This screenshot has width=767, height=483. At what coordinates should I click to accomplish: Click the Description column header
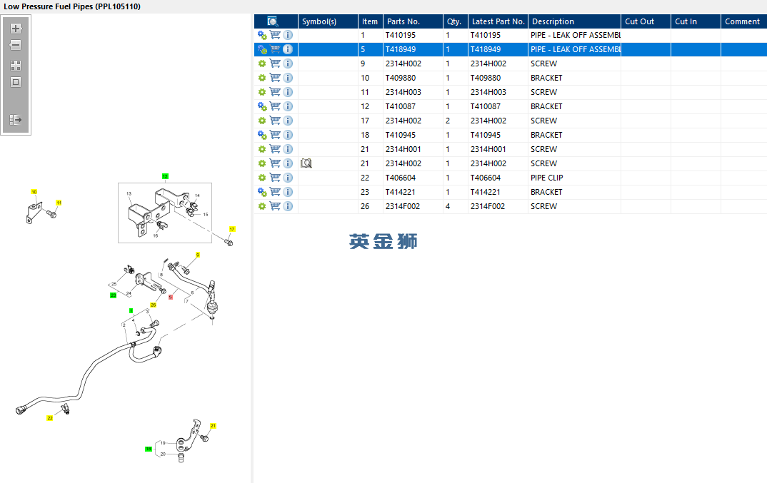pyautogui.click(x=574, y=21)
